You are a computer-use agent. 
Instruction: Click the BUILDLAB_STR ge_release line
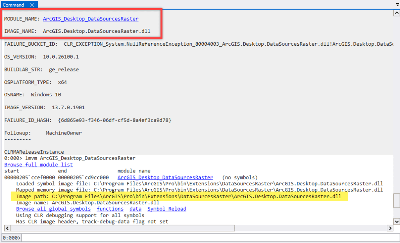coord(41,69)
